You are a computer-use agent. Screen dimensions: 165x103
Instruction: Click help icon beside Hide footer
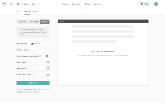click(x=27, y=68)
